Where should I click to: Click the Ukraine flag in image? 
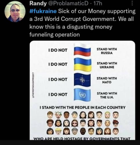(x=82, y=65)
